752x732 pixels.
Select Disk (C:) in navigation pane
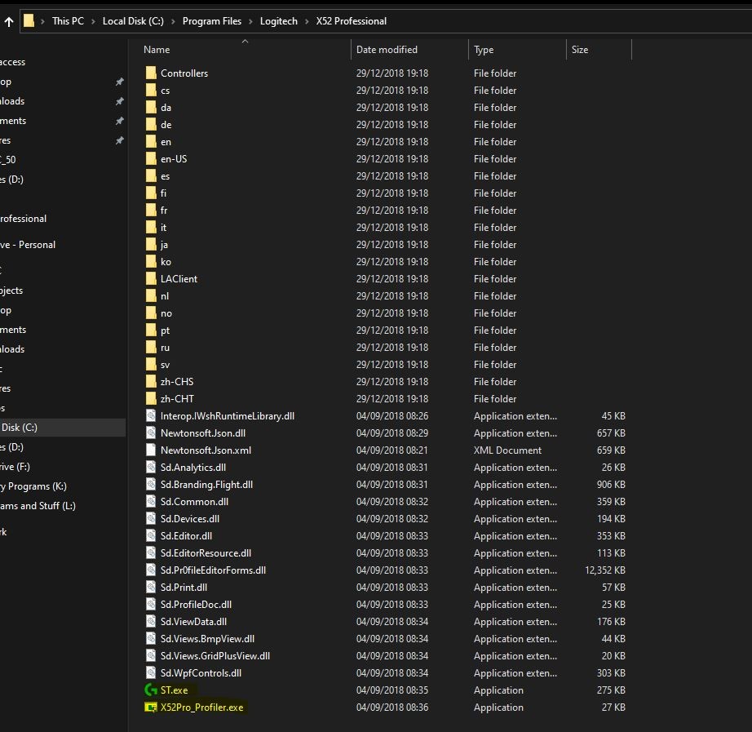(x=63, y=428)
